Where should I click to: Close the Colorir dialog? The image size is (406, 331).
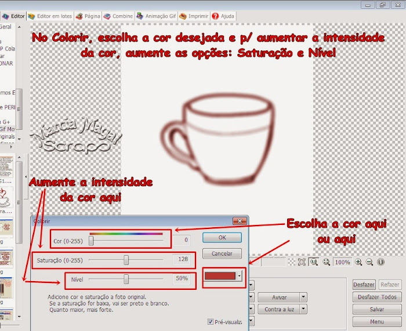click(240, 221)
